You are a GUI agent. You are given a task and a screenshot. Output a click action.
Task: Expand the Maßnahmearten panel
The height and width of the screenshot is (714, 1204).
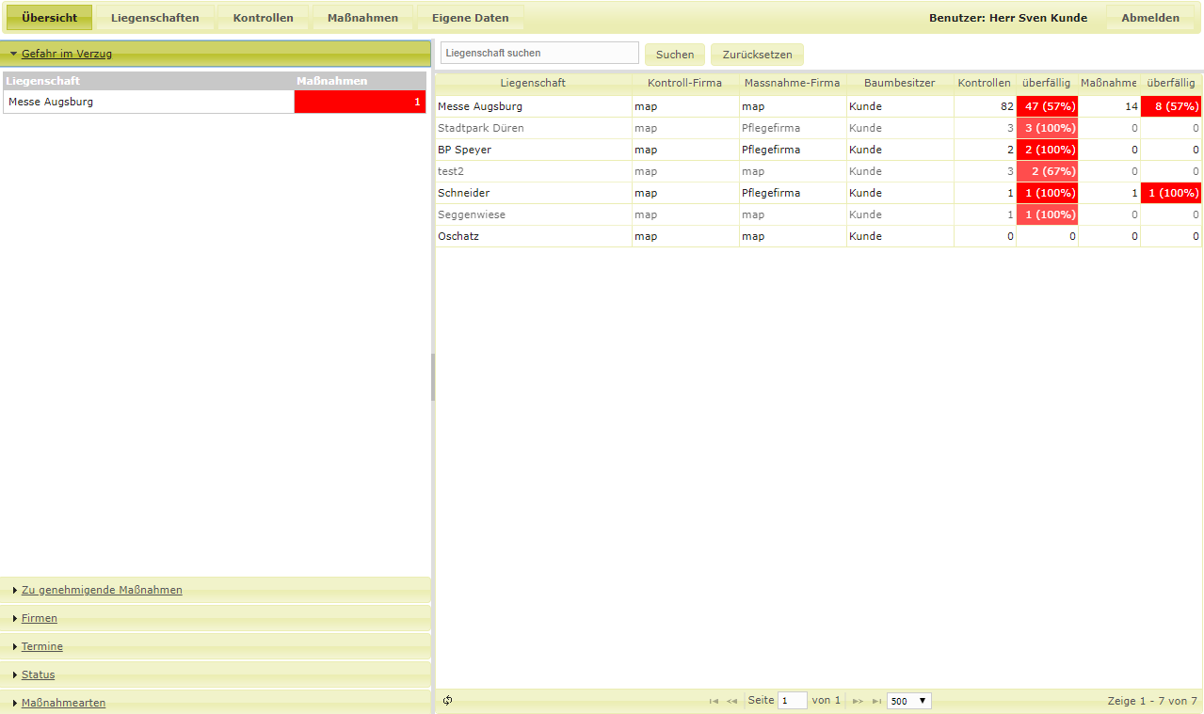[63, 703]
